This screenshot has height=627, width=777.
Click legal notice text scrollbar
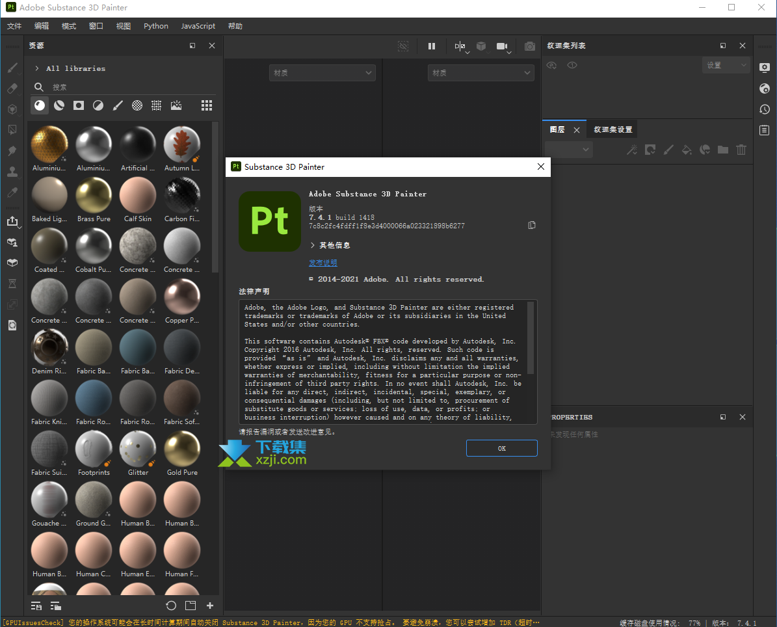coord(531,338)
